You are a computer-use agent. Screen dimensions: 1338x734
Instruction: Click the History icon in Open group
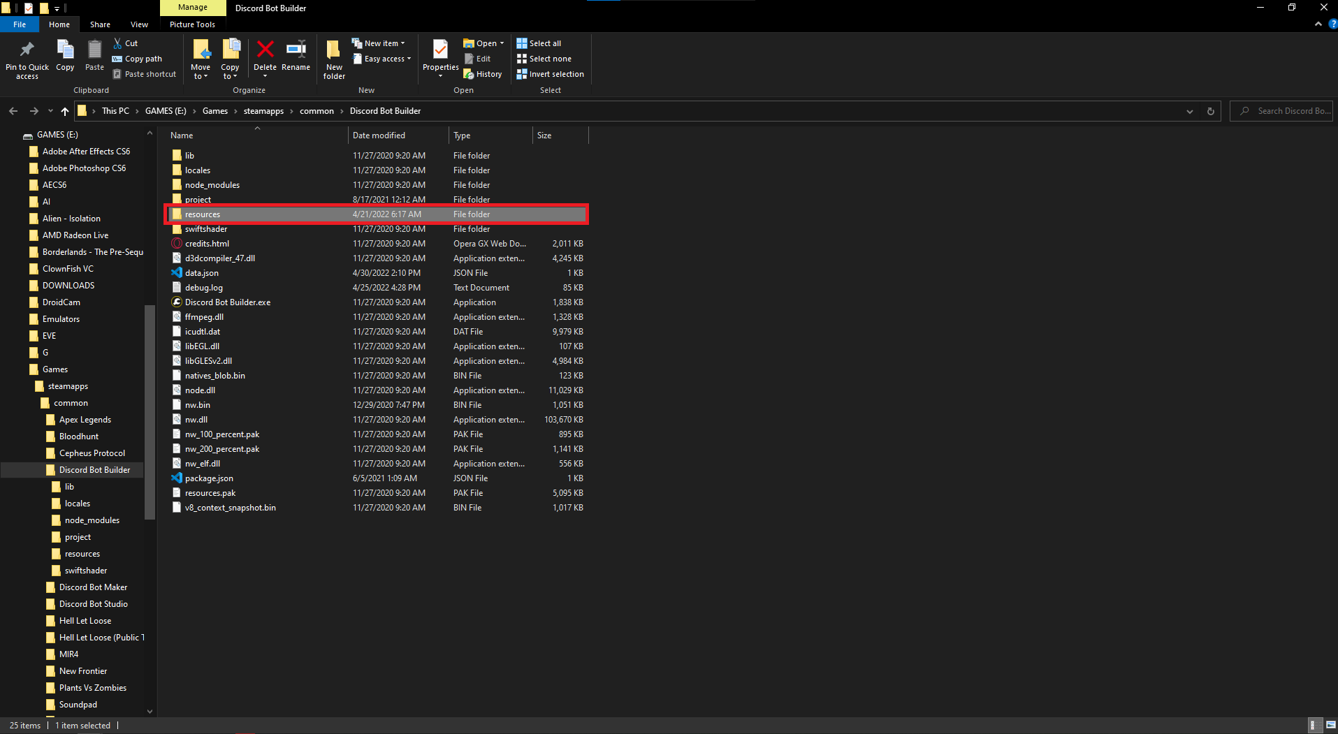click(483, 74)
